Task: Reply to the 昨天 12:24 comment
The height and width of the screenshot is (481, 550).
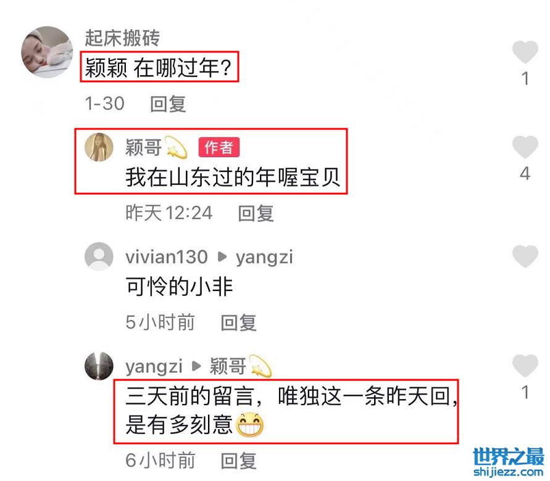Action: coord(256,213)
